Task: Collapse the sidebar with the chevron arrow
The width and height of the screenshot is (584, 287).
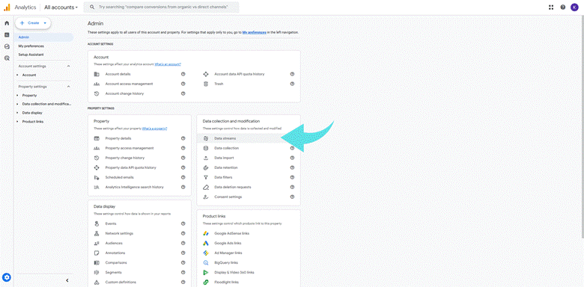Action: click(x=67, y=280)
